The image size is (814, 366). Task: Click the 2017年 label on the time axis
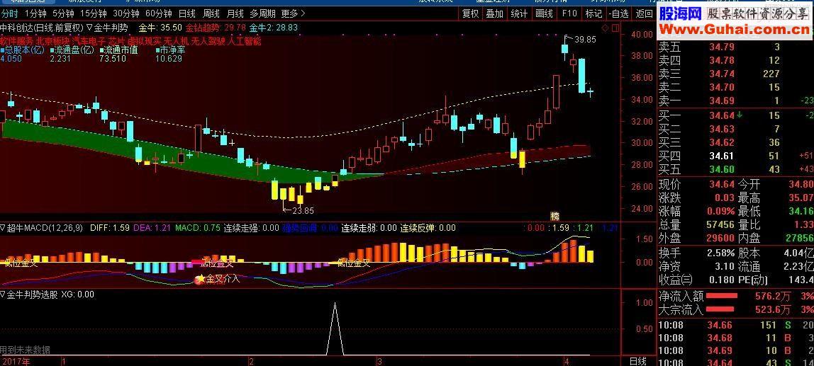[16, 361]
